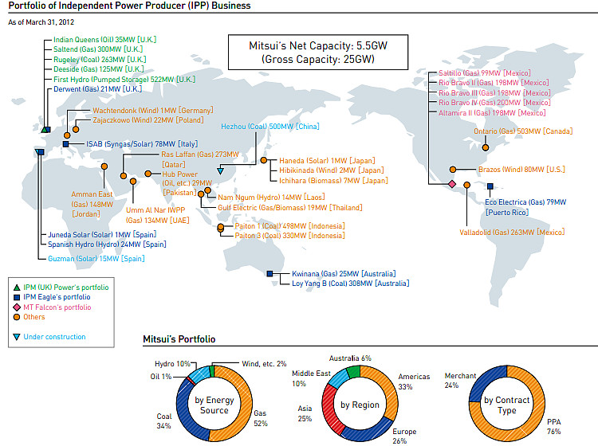598x446 pixels.
Task: Click 'Paiton 3 (Coal) 330MW [Indonesia]' label
Action: click(290, 236)
